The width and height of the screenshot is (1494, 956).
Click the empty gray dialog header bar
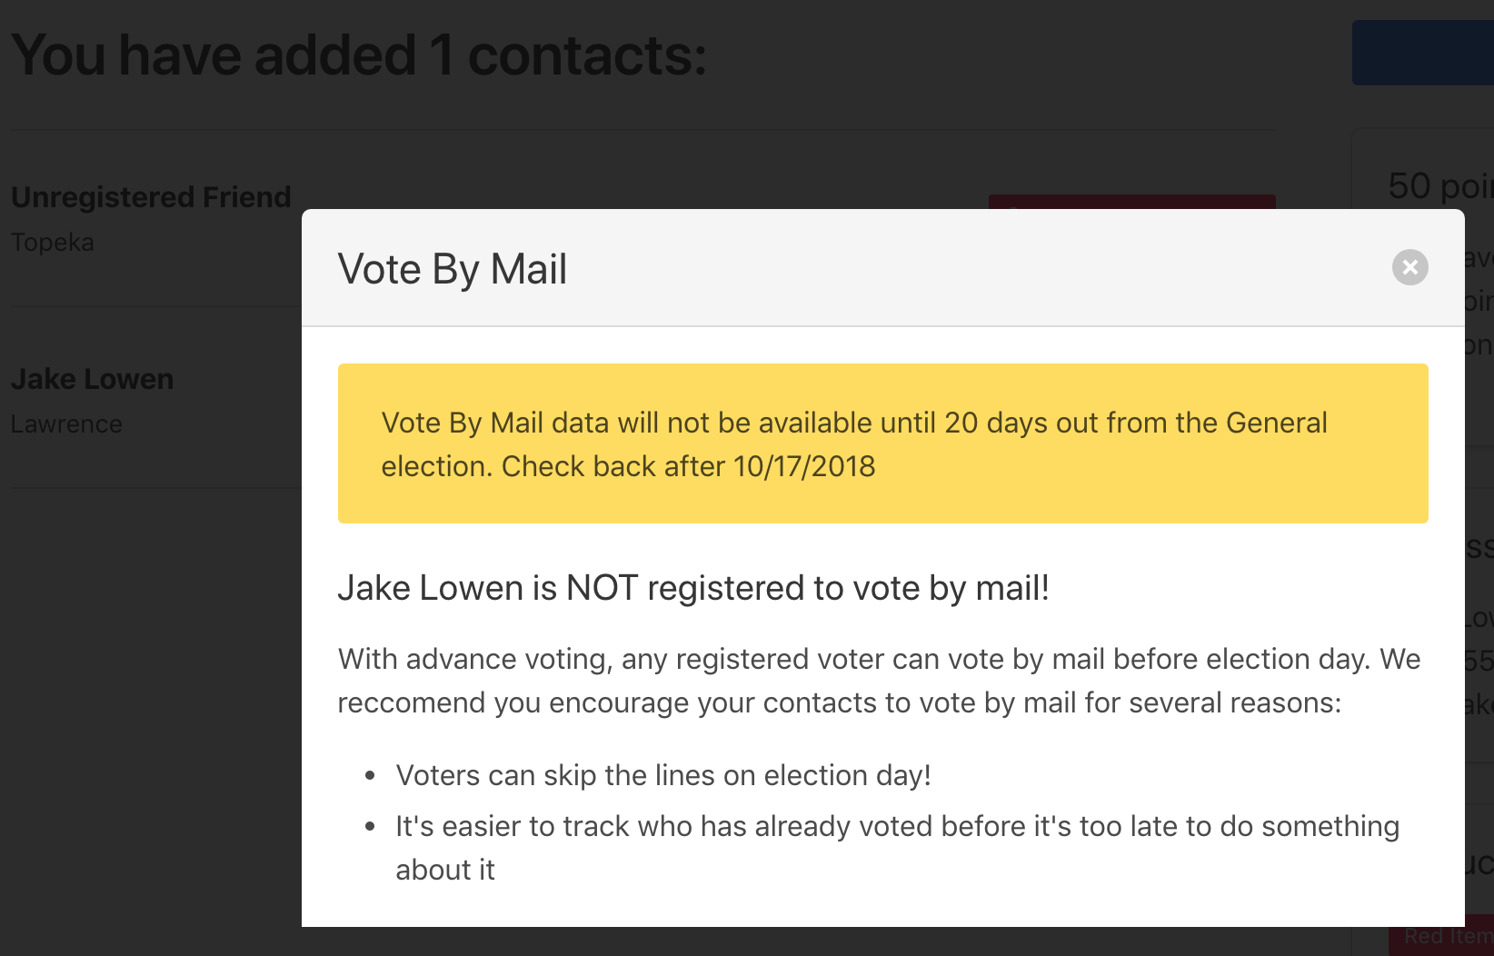pos(972,268)
